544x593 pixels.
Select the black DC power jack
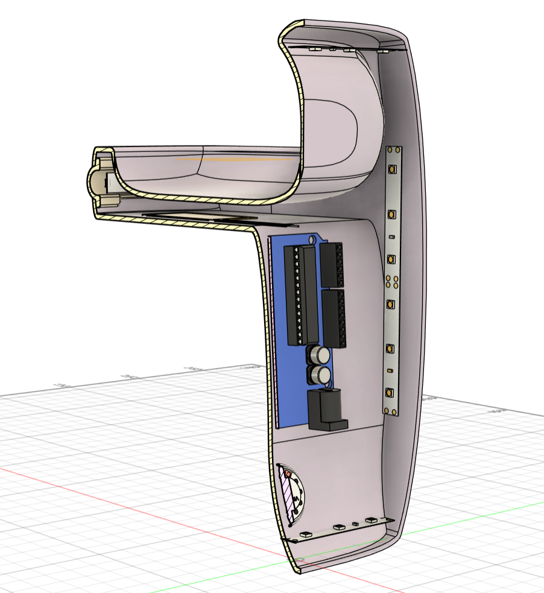327,411
